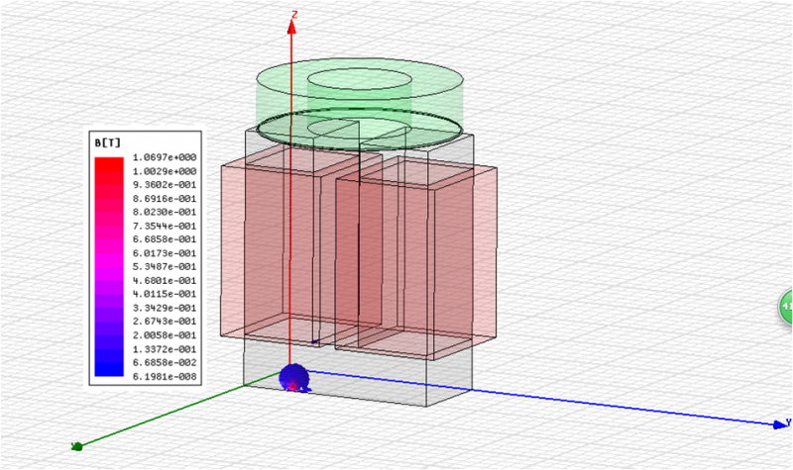The width and height of the screenshot is (793, 470).
Task: Click legend value 1.0697e+000
Action: coord(165,157)
